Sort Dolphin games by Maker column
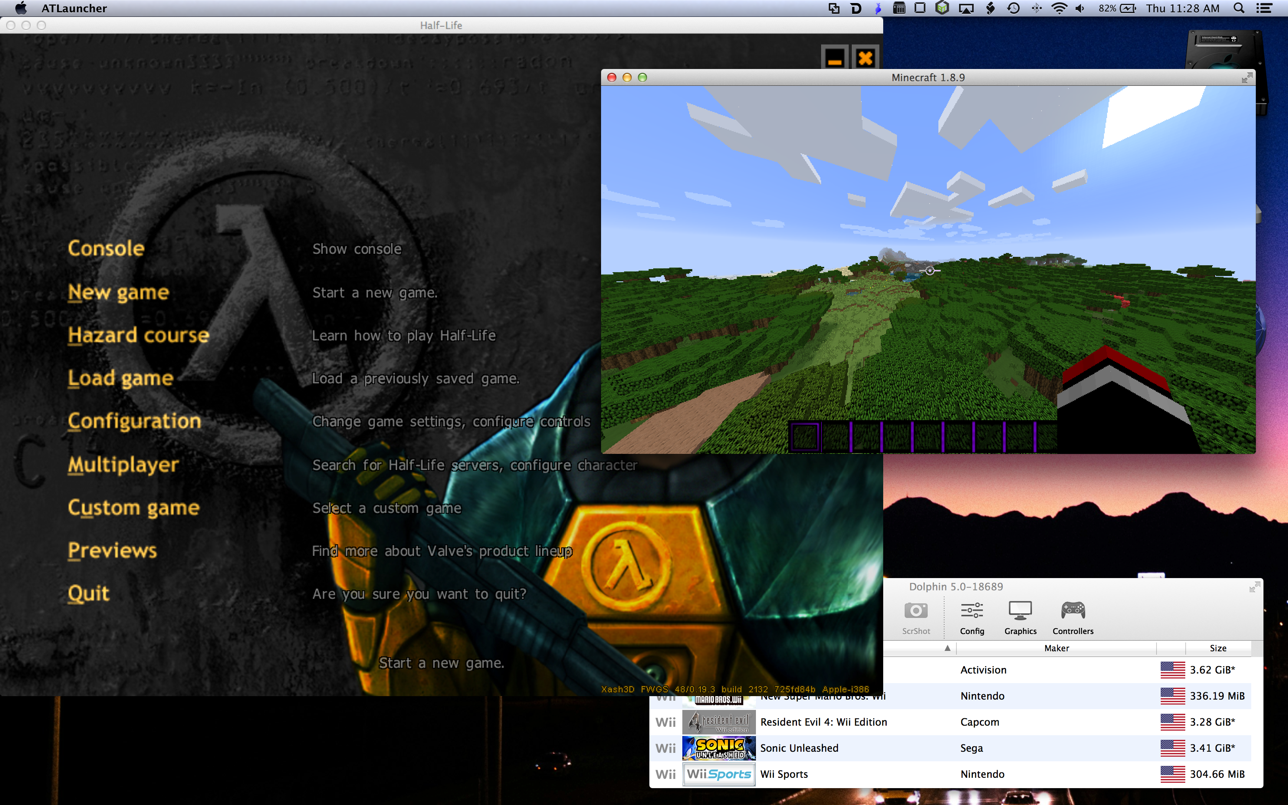This screenshot has width=1288, height=805. (x=1056, y=648)
